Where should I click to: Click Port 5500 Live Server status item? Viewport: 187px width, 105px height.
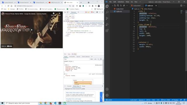point(166,100)
